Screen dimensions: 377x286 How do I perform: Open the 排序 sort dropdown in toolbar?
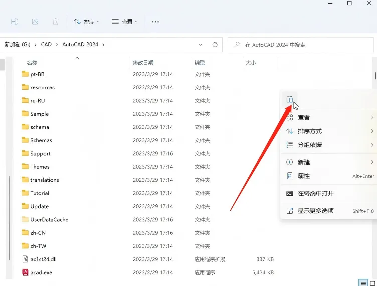click(x=87, y=22)
